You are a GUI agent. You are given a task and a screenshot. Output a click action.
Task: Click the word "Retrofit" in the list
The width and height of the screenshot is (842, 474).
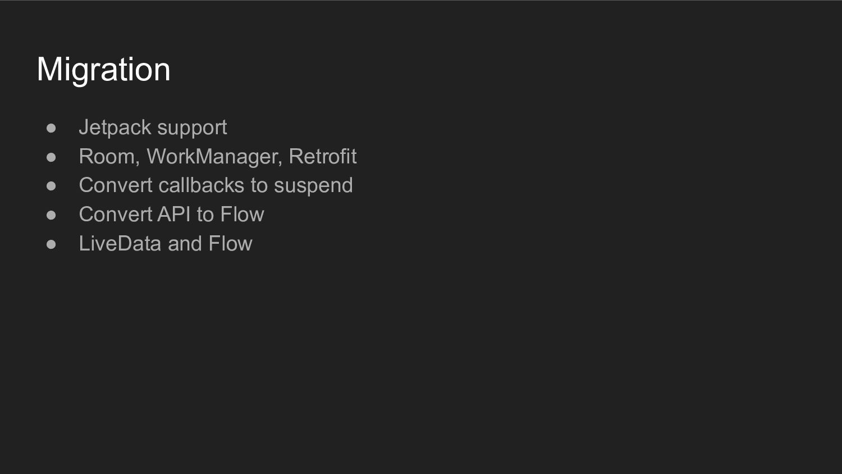[323, 156]
